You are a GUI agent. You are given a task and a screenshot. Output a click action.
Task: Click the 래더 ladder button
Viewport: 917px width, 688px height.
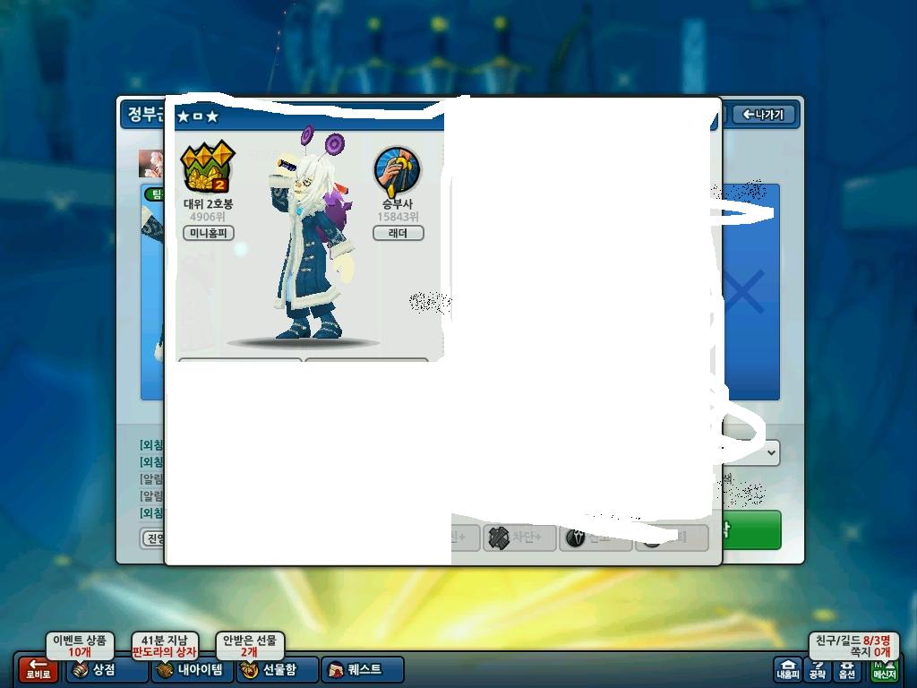[x=399, y=233]
